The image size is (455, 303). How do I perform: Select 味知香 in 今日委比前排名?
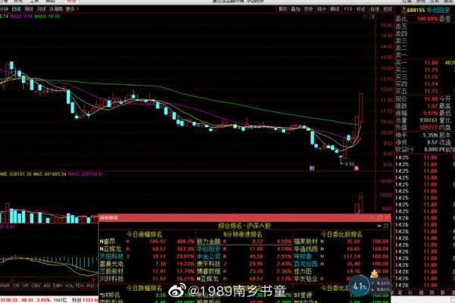coord(303,256)
